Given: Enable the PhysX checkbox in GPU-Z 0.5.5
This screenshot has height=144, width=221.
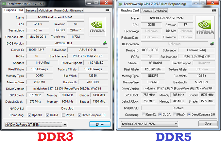Looking at the screenshot, I should [63, 115].
